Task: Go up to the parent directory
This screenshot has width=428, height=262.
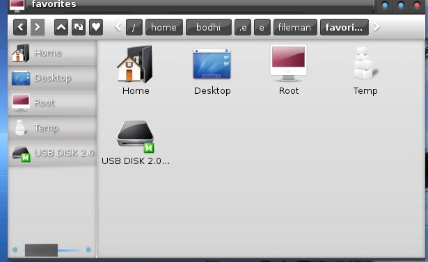Action: tap(61, 27)
